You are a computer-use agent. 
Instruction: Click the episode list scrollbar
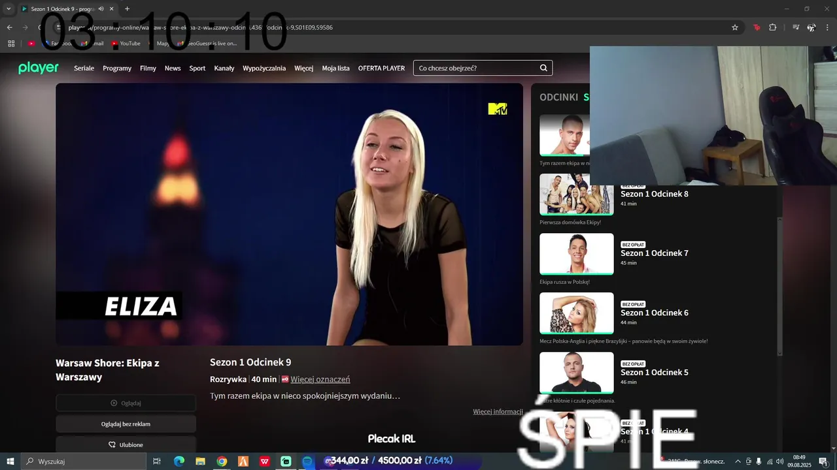pyautogui.click(x=779, y=286)
